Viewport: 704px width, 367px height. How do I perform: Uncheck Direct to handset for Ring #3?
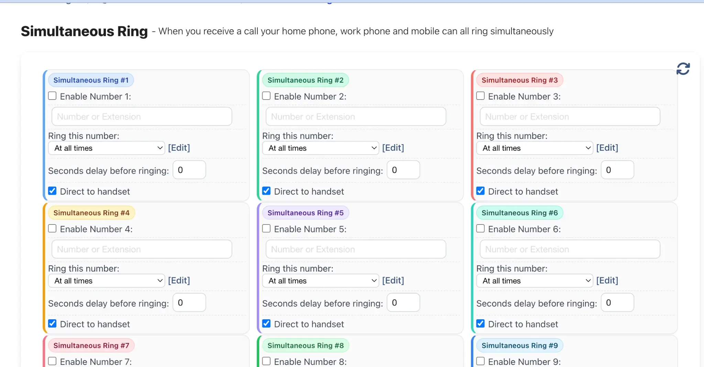(481, 191)
